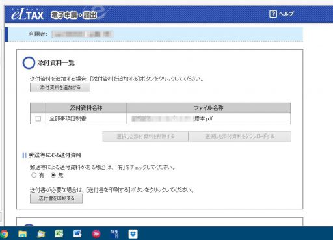Open Word from the taskbar
333x240 pixels.
(77, 233)
